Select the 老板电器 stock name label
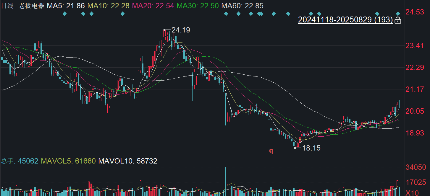Image resolution: width=430 pixels, height=196 pixels. coord(31,6)
